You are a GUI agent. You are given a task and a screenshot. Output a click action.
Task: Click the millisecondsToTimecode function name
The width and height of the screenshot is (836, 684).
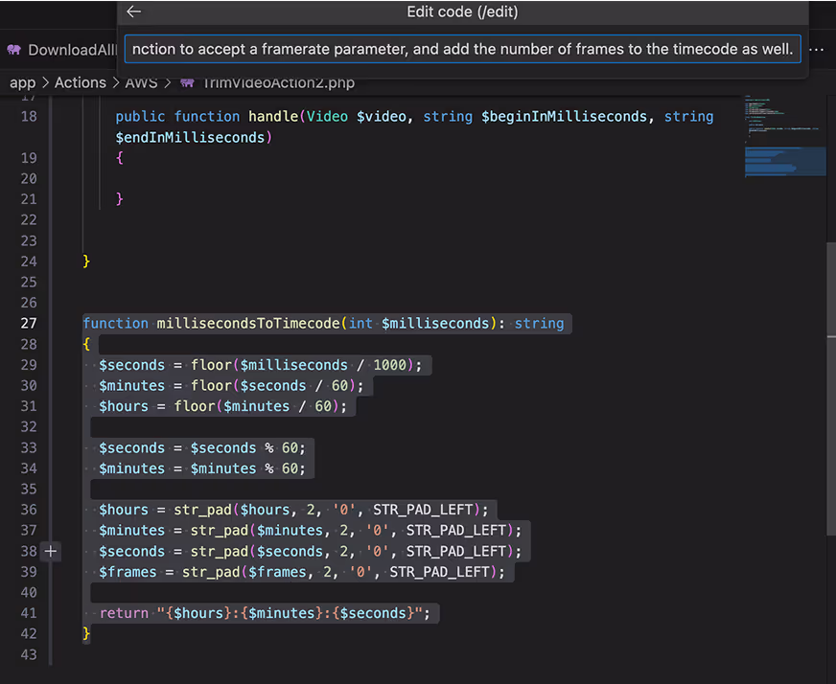[248, 324]
